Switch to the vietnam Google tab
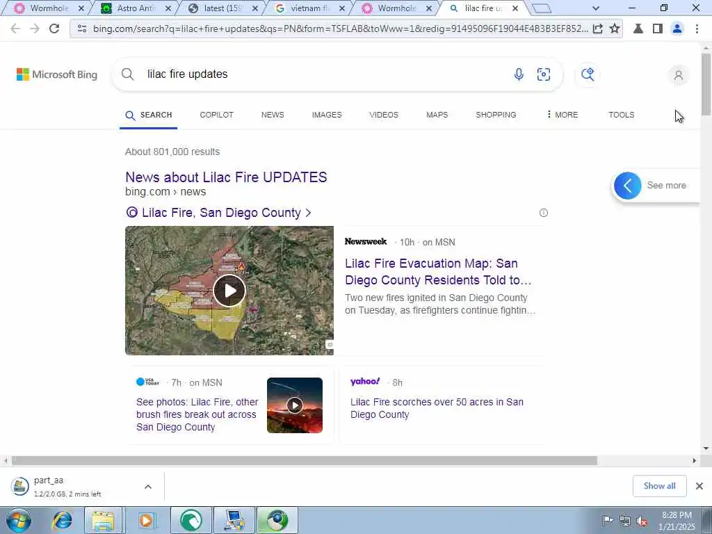 pyautogui.click(x=309, y=8)
